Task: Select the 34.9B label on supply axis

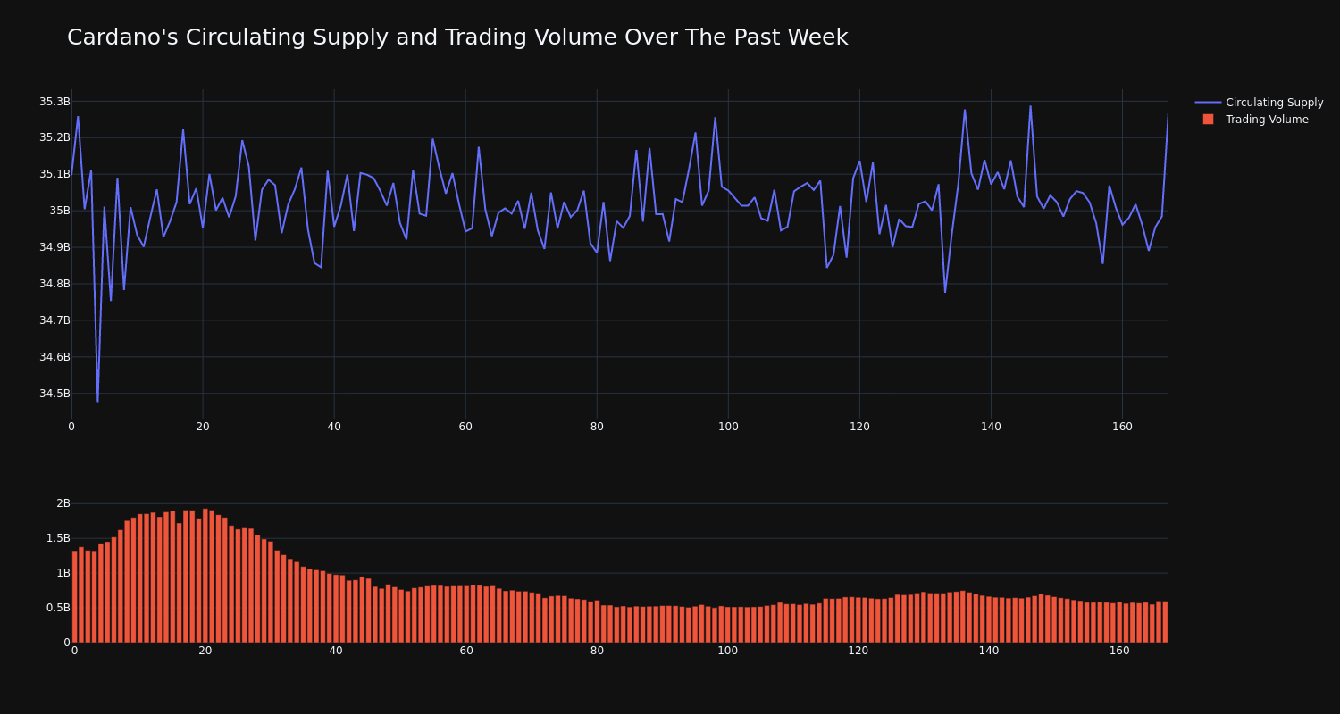Action: tap(54, 247)
